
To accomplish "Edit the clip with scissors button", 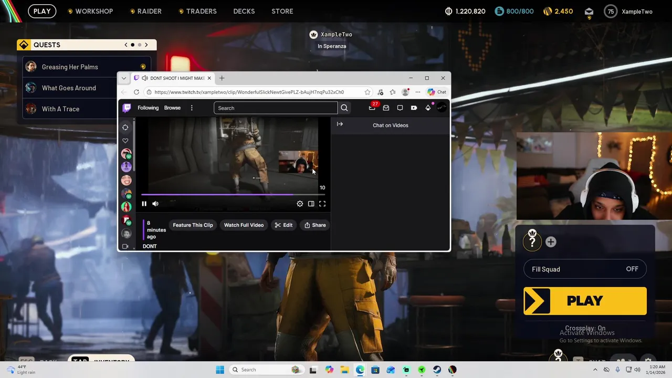I will [283, 225].
